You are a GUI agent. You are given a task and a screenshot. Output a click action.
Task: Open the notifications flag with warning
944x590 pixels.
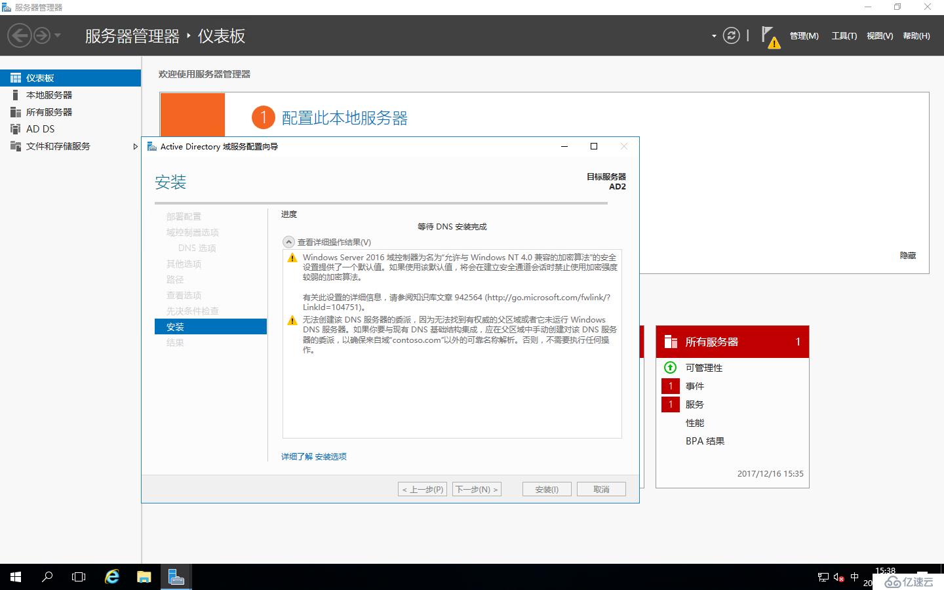770,37
